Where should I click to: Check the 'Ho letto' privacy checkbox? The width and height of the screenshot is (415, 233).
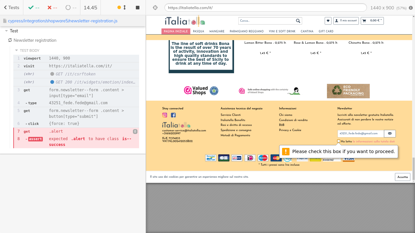coord(339,141)
